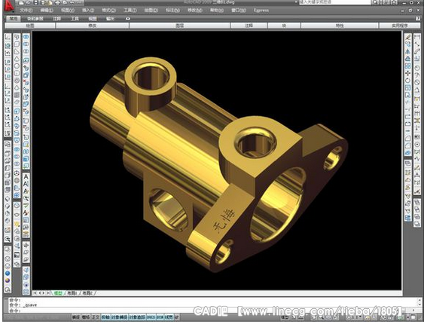This screenshot has width=424, height=324.
Task: Toggle 极轴 polar tracking in status bar
Action: [x=105, y=317]
